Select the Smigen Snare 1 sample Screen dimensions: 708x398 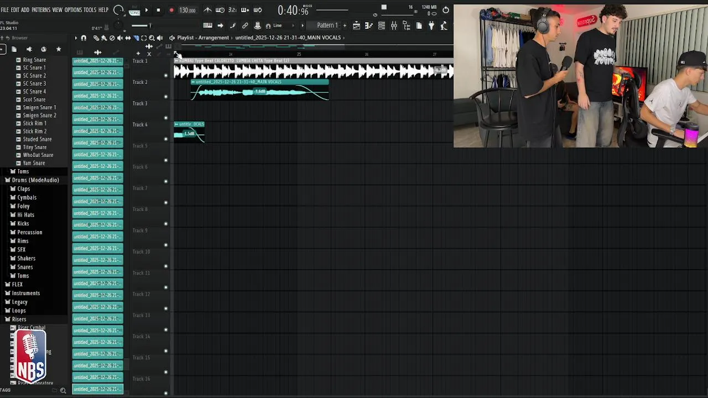[36, 107]
